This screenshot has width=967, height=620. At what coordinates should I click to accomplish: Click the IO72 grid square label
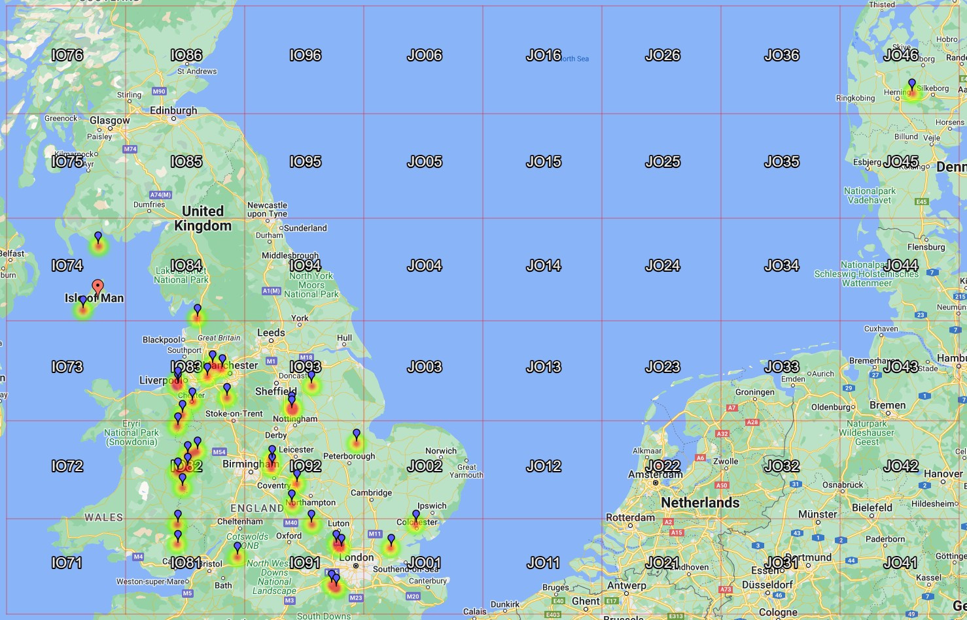[67, 466]
